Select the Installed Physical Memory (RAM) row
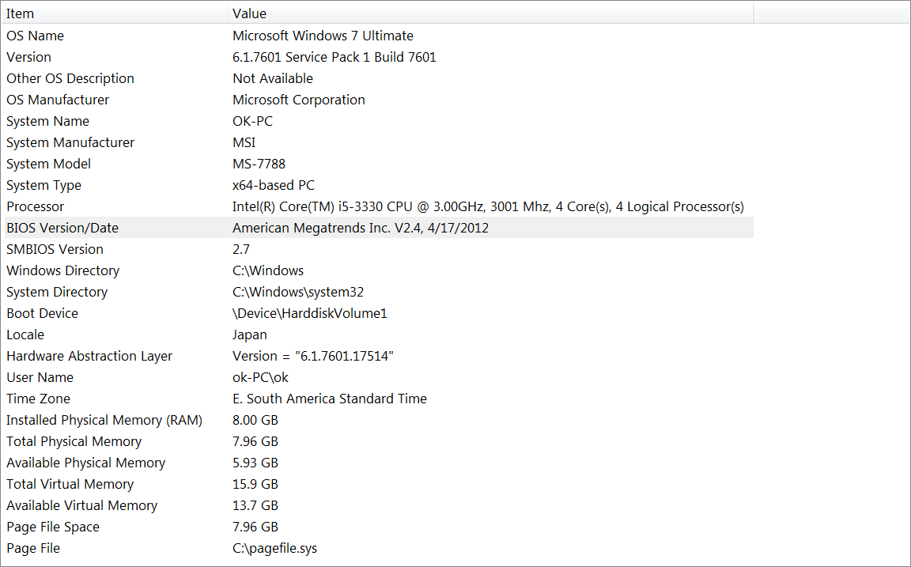 379,420
